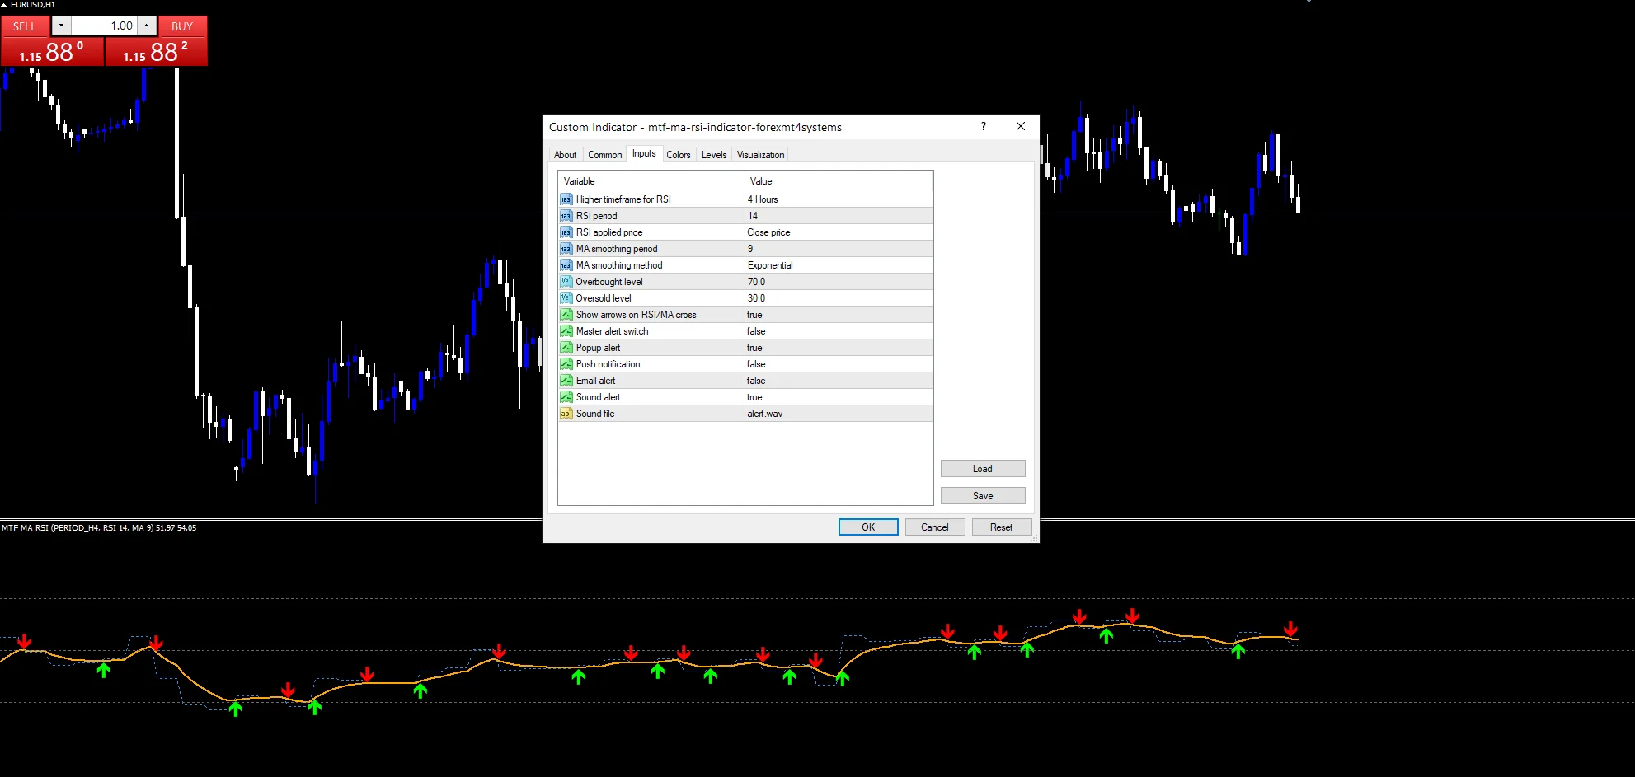The height and width of the screenshot is (777, 1635).
Task: Click the EURUSD,H1 chart title
Action: tap(32, 5)
